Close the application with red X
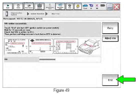Image resolution: width=138 pixels, height=95 pixels. [x=116, y=7]
